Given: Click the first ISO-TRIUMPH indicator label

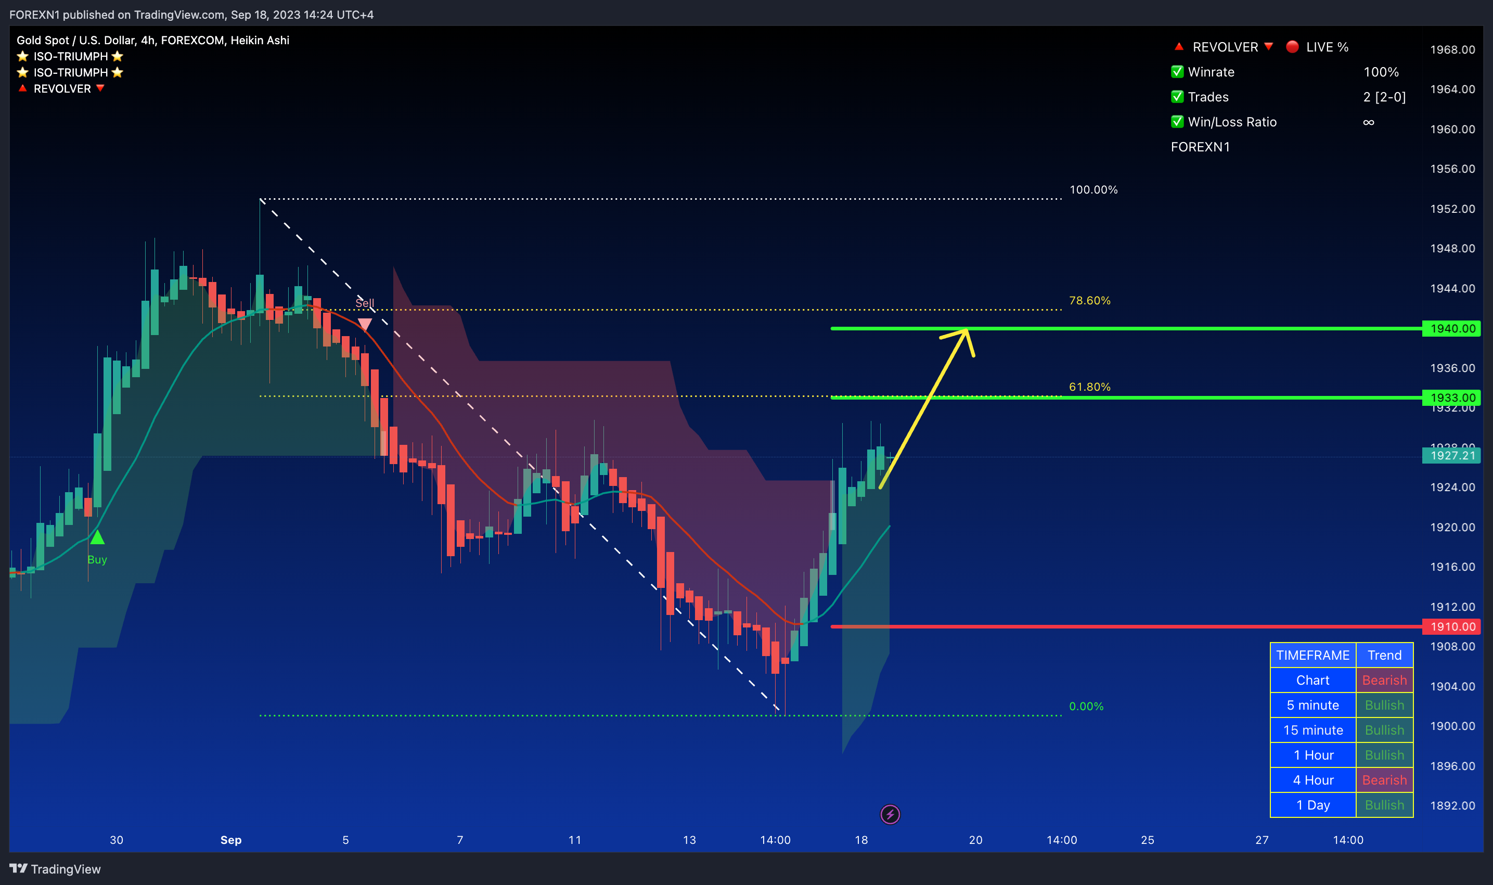Looking at the screenshot, I should pyautogui.click(x=70, y=56).
